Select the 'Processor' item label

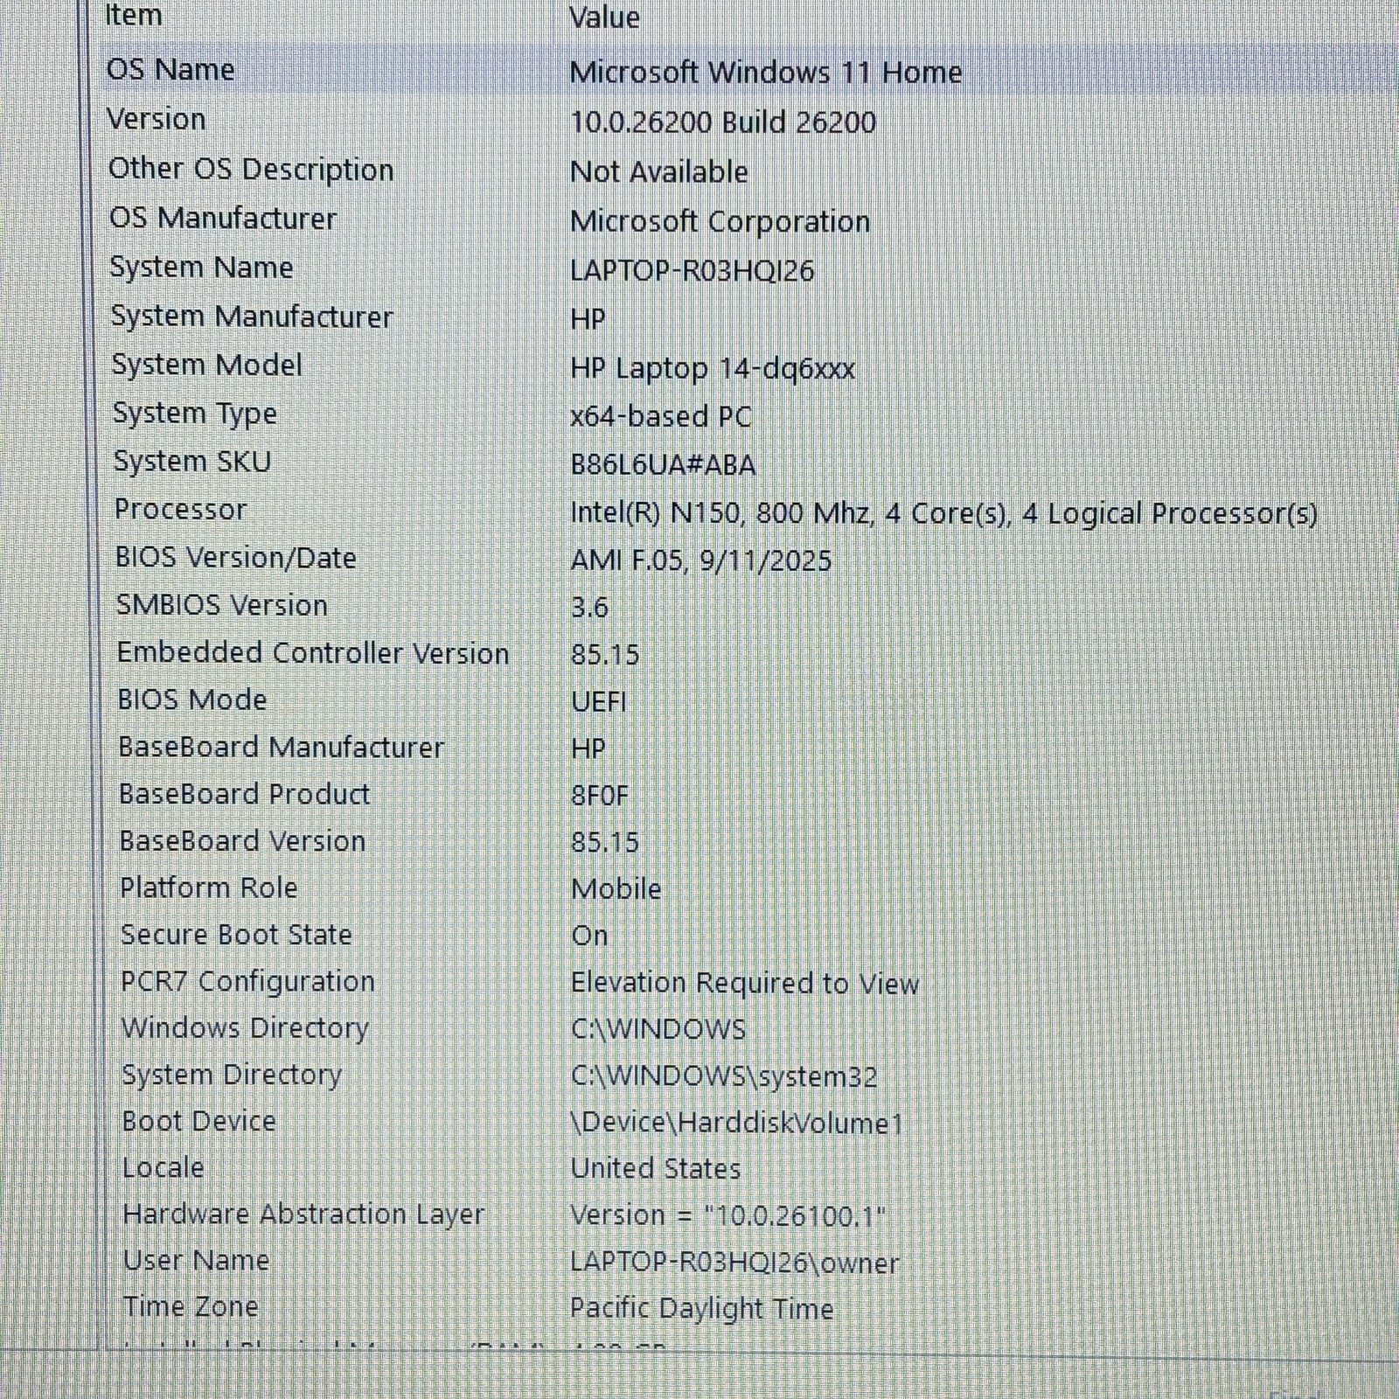click(x=181, y=509)
